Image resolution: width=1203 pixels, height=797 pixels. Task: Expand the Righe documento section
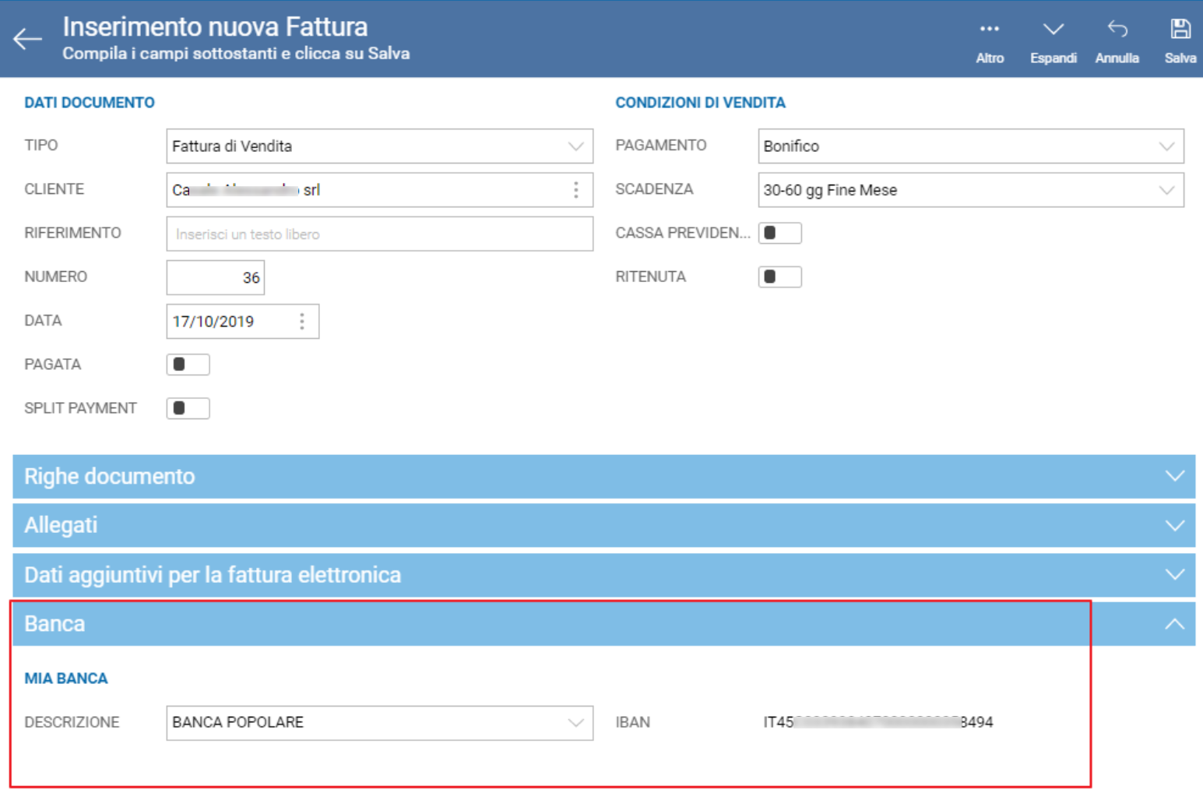(x=603, y=476)
